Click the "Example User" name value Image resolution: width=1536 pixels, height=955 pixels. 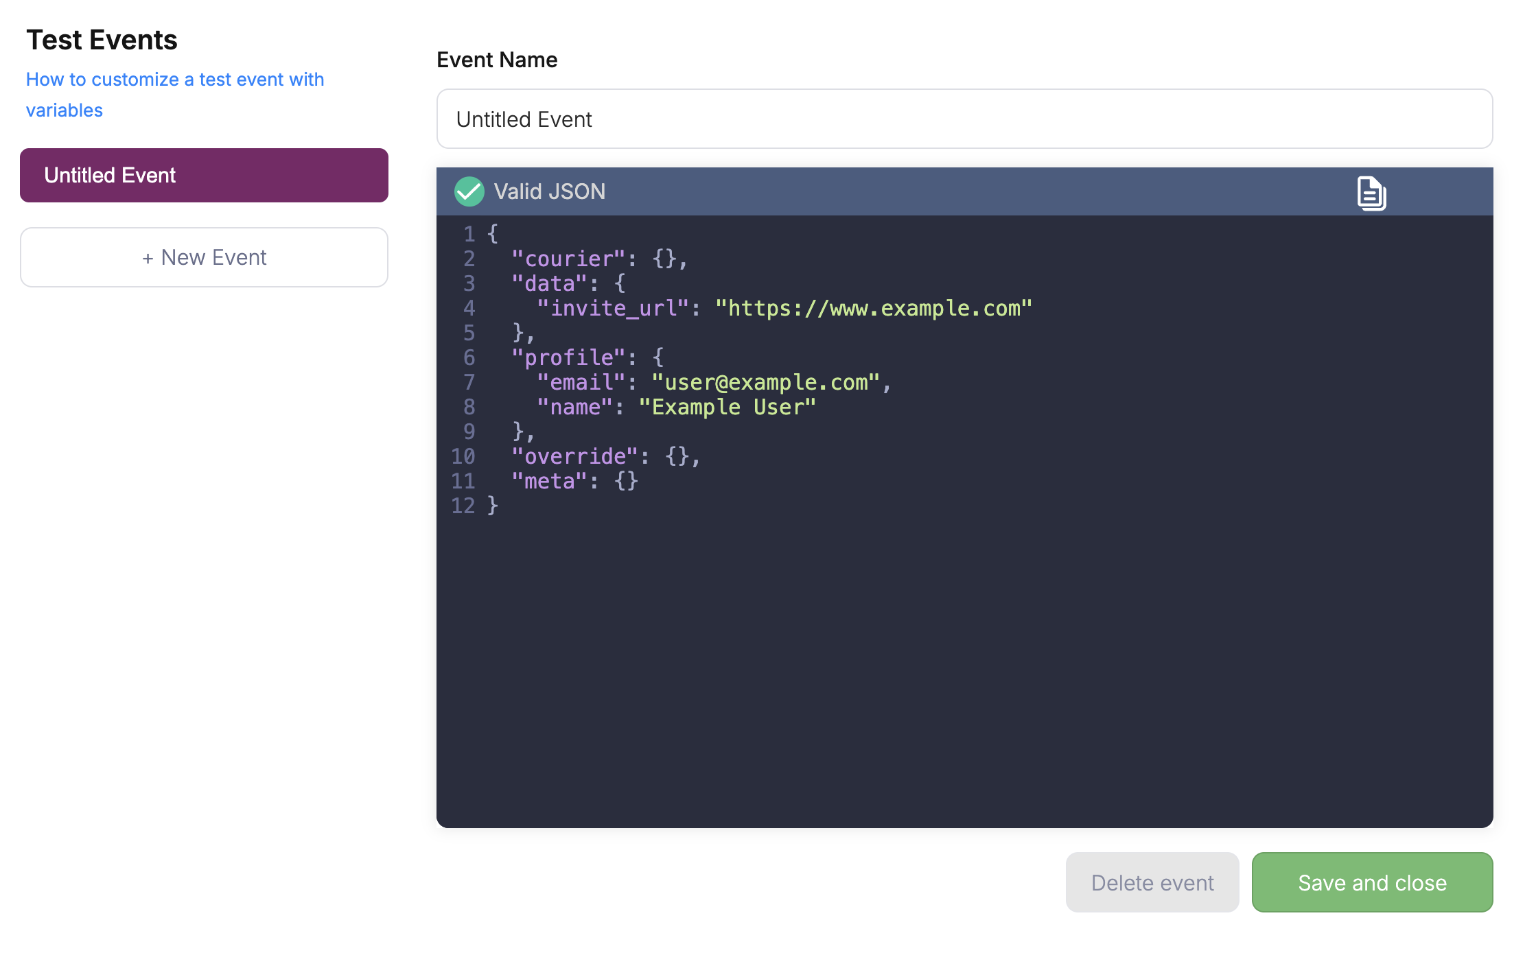pyautogui.click(x=727, y=408)
